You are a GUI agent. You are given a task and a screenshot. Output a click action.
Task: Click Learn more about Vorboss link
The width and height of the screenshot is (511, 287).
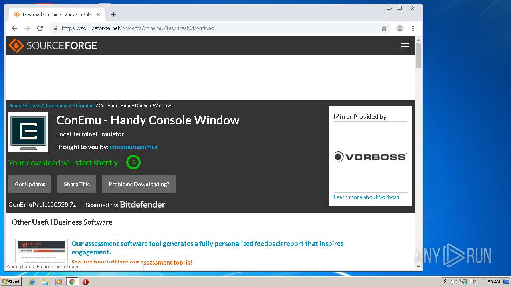pyautogui.click(x=366, y=197)
